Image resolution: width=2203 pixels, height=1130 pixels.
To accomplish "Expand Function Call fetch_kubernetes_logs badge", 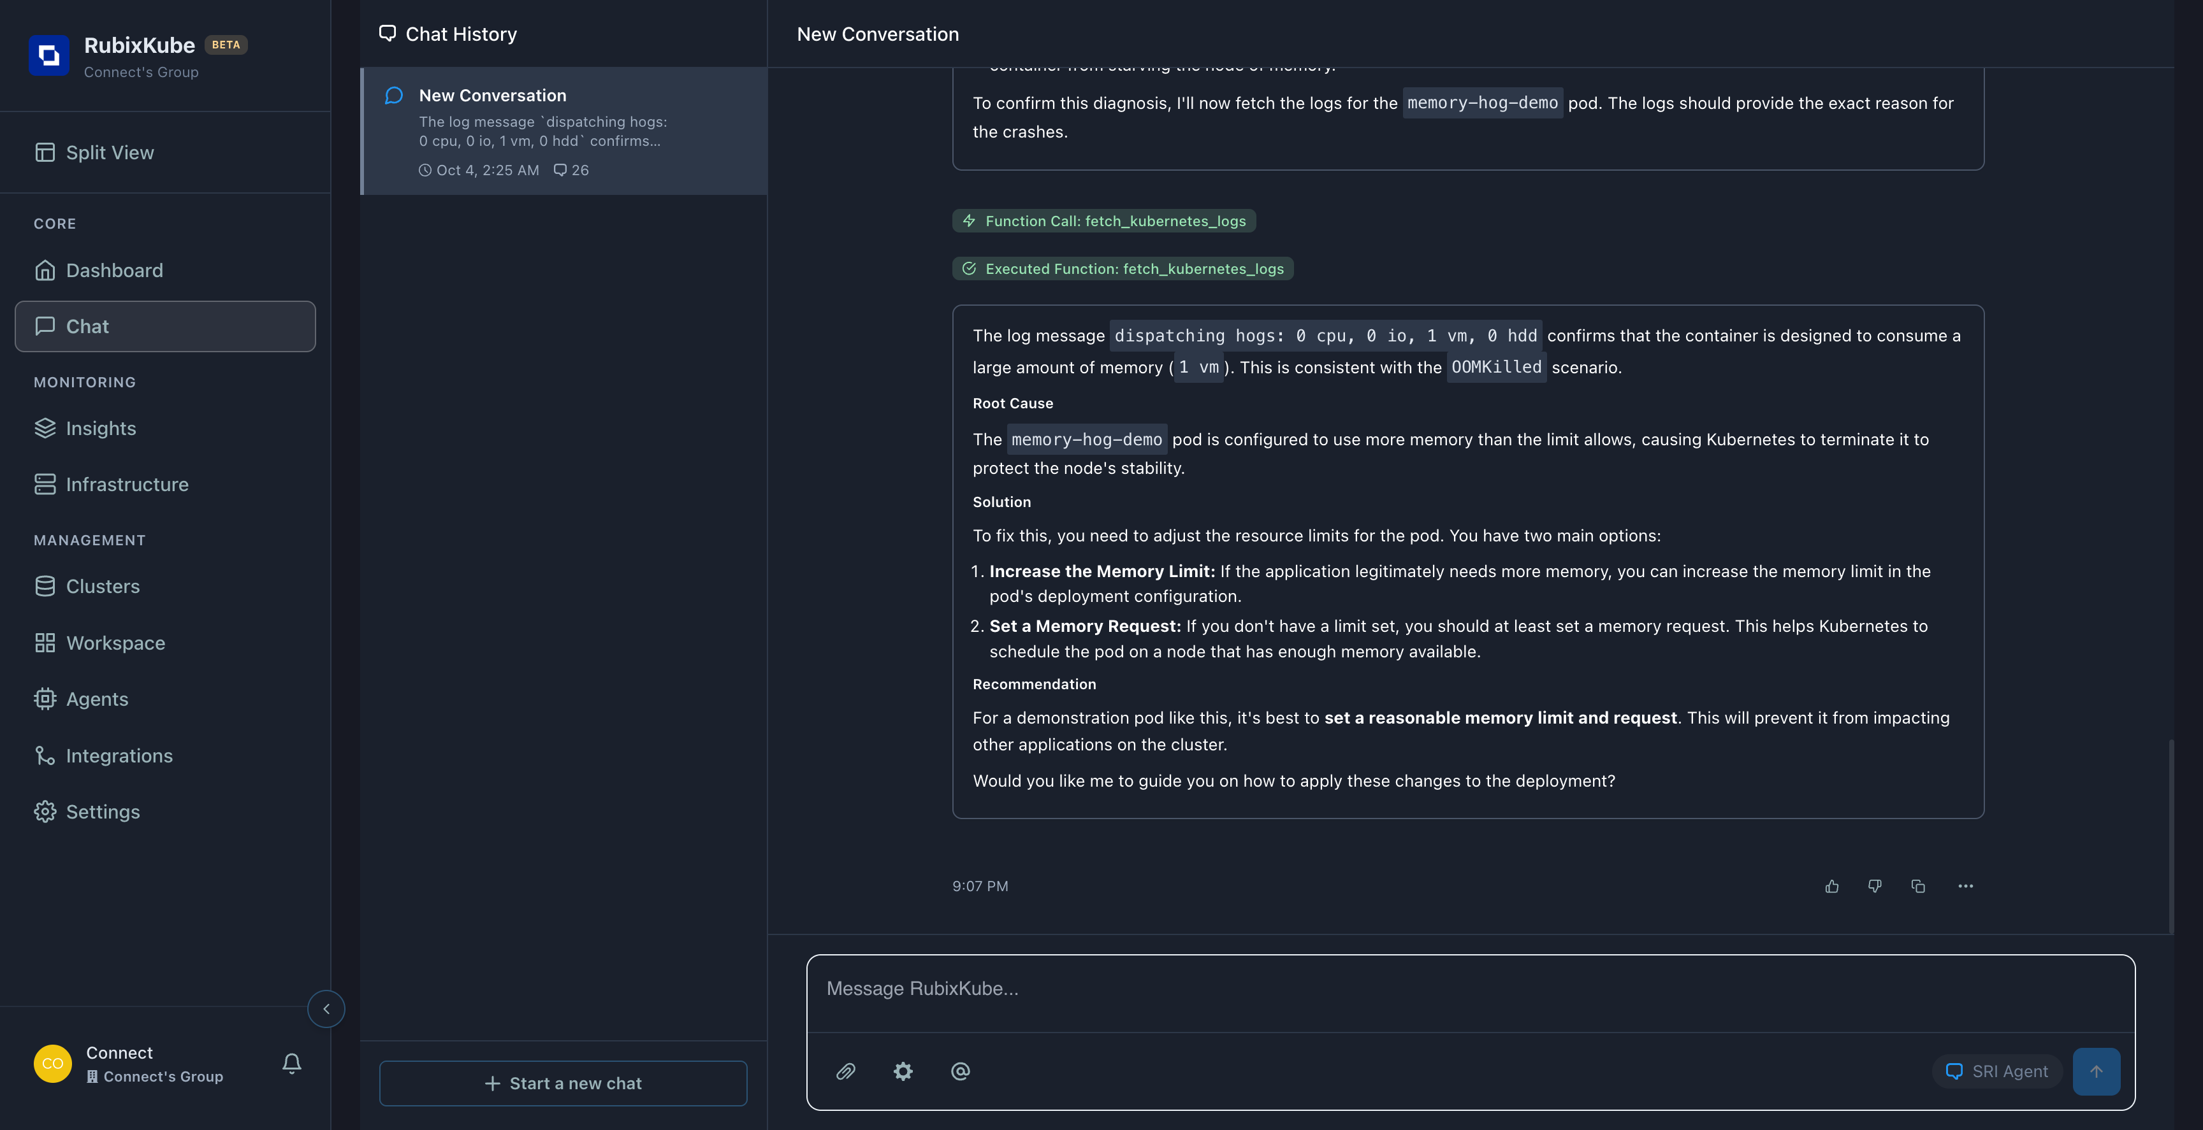I will 1103,222.
